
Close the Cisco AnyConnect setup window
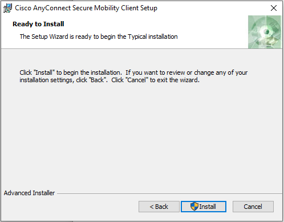pyautogui.click(x=274, y=8)
